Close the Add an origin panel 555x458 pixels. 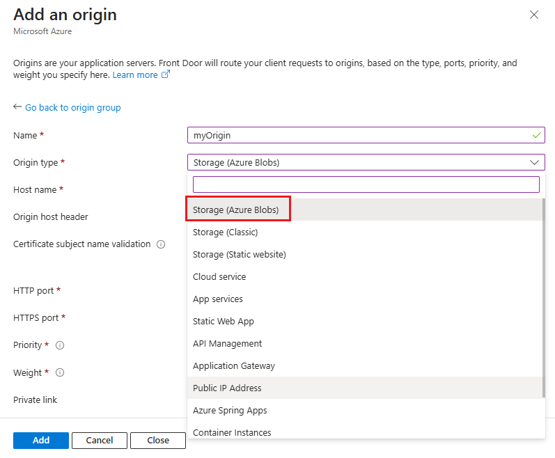[534, 15]
